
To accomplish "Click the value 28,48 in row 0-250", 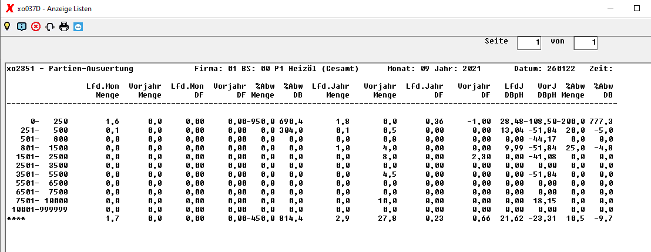I will coord(512,122).
